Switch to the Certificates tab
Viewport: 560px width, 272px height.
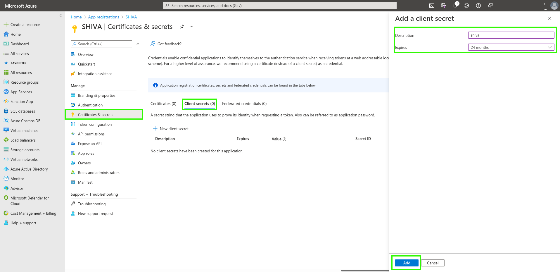coord(163,104)
